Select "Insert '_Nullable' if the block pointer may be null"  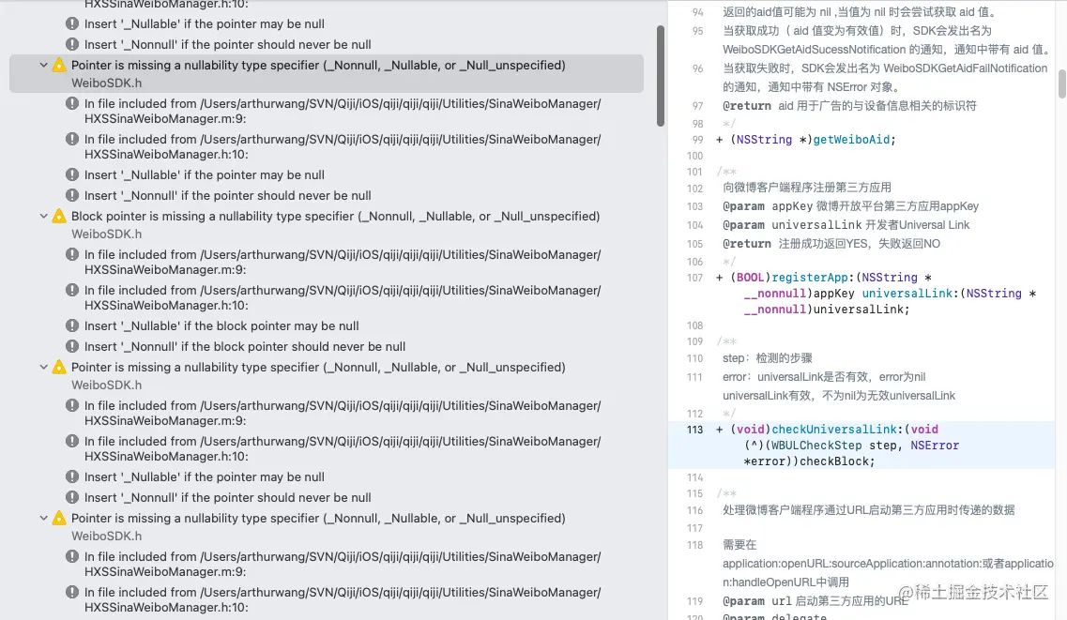(221, 325)
